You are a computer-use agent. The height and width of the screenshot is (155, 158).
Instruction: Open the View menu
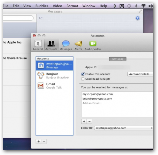click(x=27, y=6)
